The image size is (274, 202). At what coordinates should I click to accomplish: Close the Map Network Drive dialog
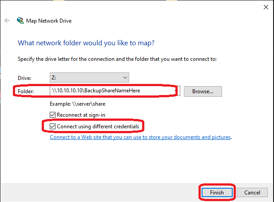coord(266,7)
